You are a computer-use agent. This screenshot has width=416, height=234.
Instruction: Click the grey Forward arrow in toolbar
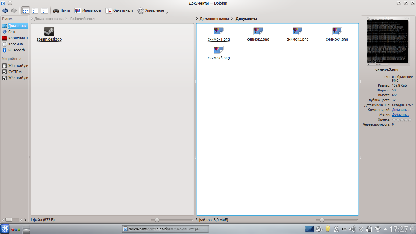click(x=14, y=11)
